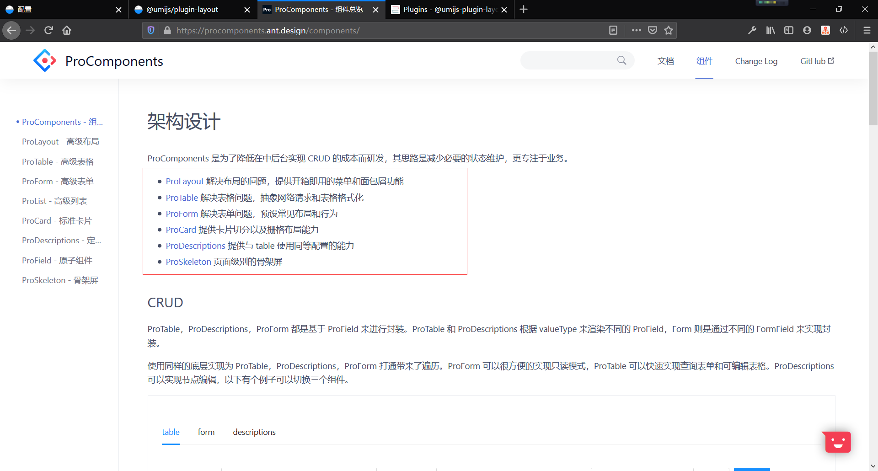The width and height of the screenshot is (878, 471).
Task: Close the @umijs/plugin-layout tab
Action: (x=247, y=10)
